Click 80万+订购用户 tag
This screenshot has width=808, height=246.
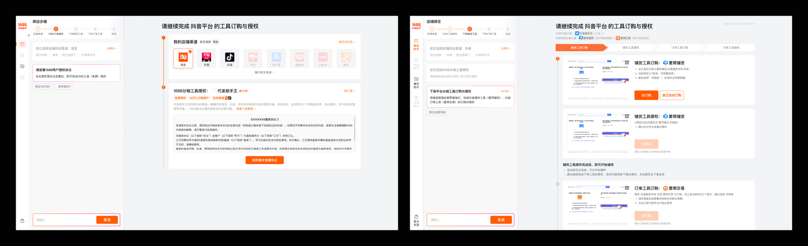199,98
